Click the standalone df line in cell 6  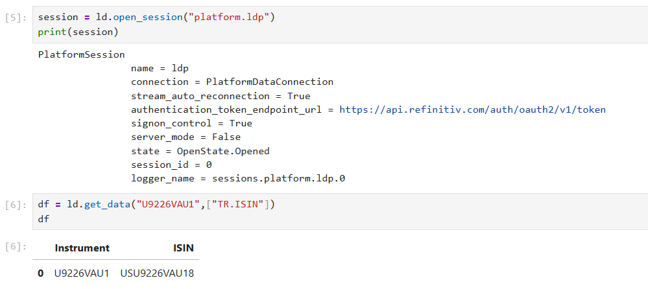(43, 219)
